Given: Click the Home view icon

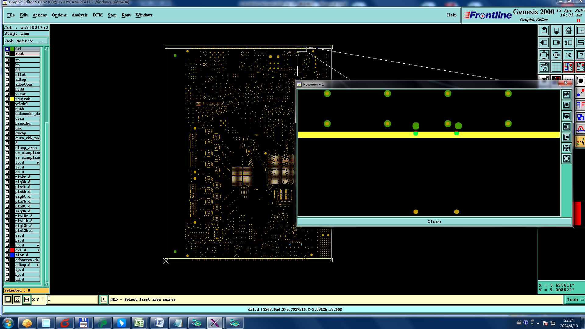Looking at the screenshot, I should (x=568, y=31).
